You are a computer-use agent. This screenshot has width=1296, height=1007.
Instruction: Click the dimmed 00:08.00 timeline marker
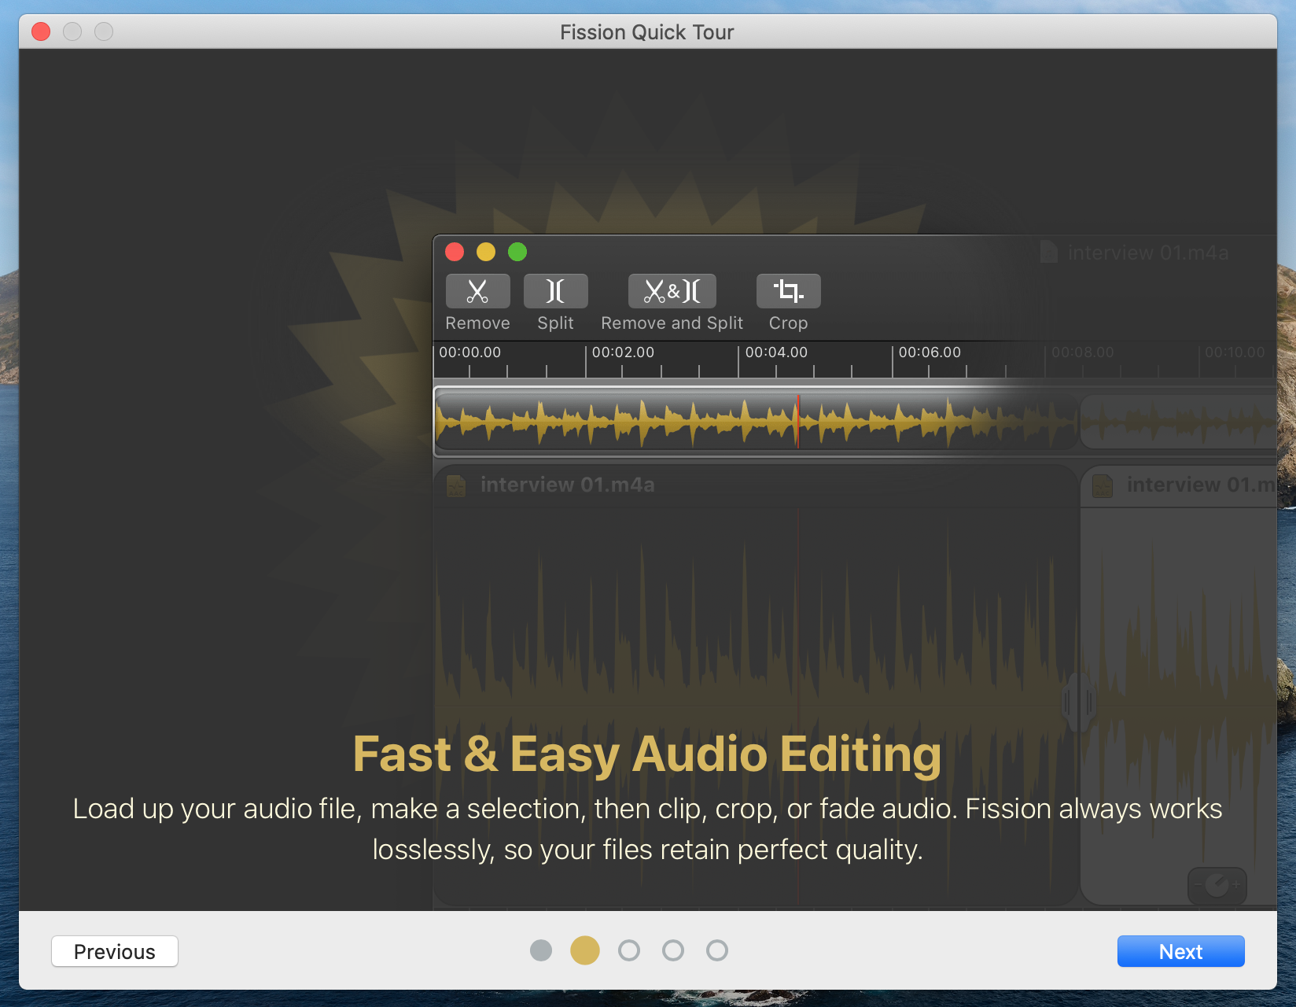[x=1083, y=352]
